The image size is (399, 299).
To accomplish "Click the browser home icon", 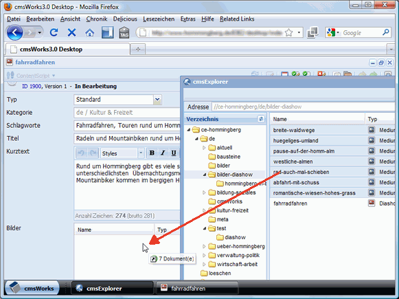I will click(x=89, y=32).
